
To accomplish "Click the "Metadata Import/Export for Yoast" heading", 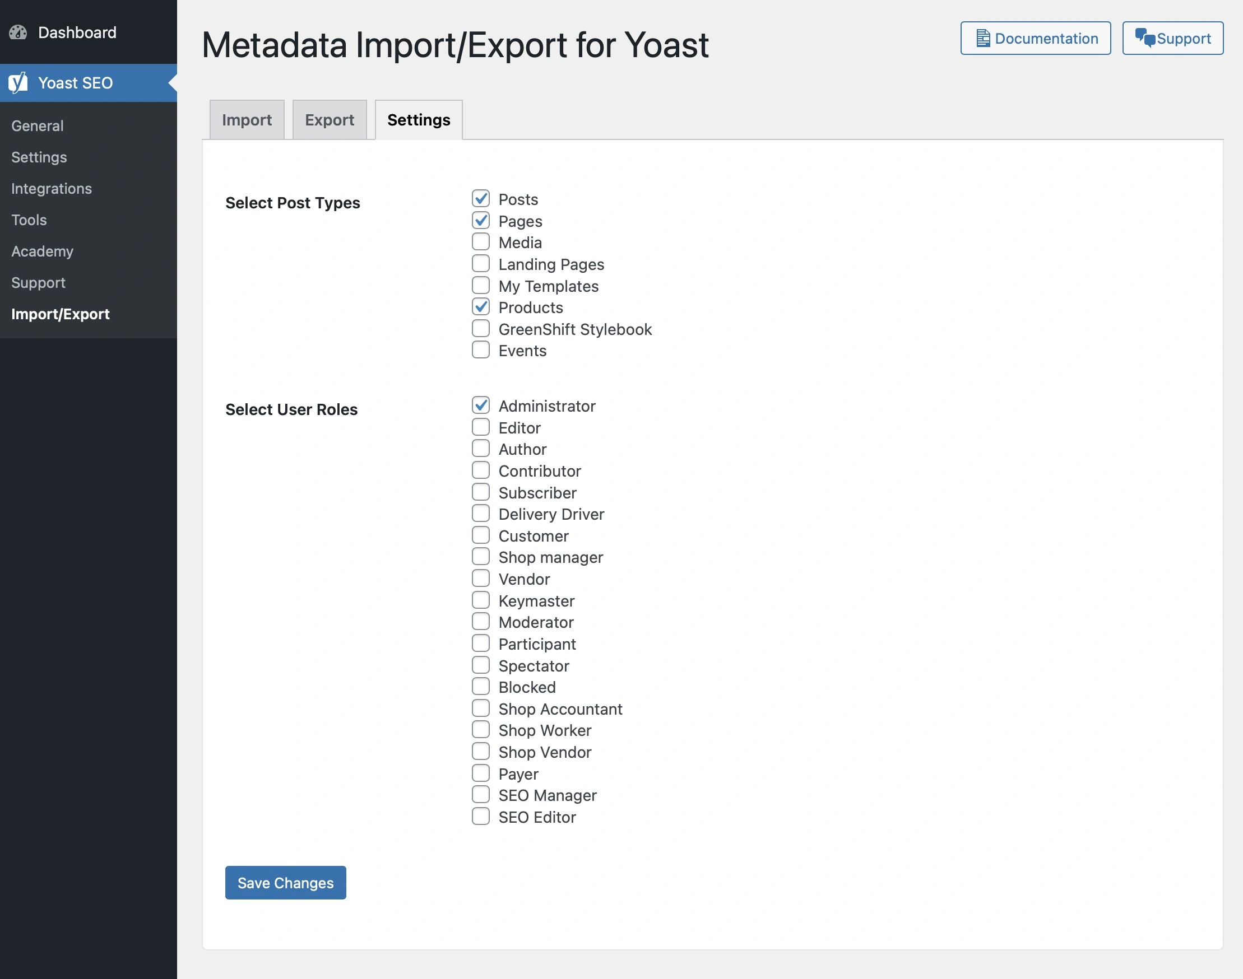I will click(455, 45).
